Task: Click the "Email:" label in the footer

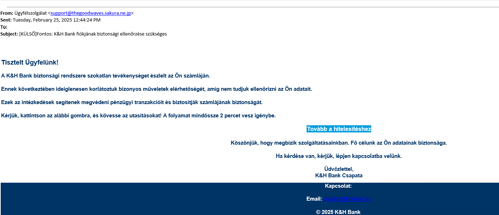Action: 314,199
